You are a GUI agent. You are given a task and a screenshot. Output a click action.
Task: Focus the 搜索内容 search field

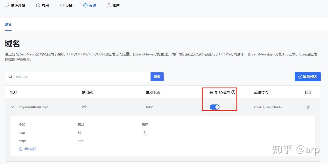[78, 77]
